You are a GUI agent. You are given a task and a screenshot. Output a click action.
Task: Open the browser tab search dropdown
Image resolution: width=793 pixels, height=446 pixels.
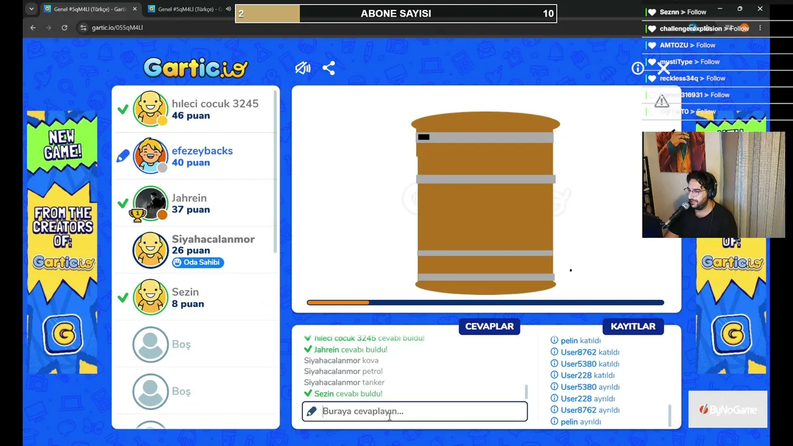[x=31, y=9]
